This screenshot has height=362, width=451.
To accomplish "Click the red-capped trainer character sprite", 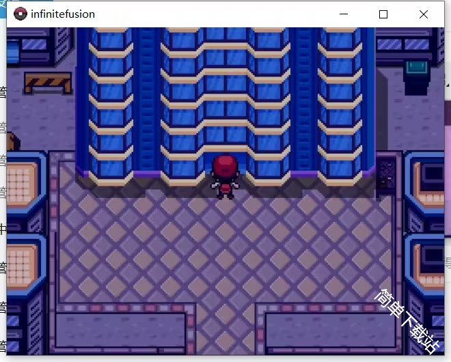I will (225, 177).
